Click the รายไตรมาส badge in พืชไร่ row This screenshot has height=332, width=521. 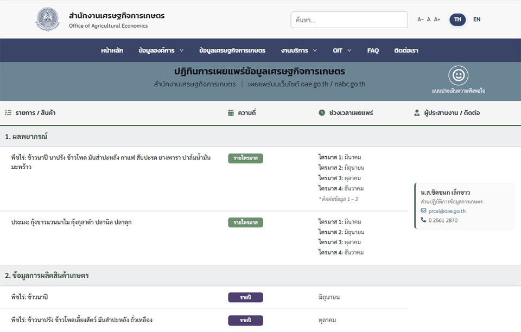[x=245, y=158]
